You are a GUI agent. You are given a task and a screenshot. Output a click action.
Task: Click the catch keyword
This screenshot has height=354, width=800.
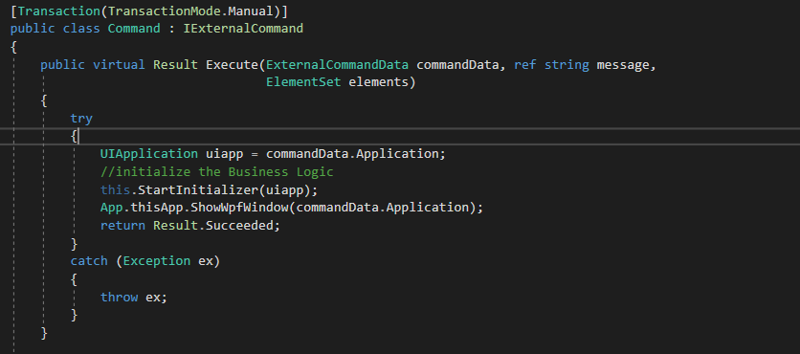point(89,260)
